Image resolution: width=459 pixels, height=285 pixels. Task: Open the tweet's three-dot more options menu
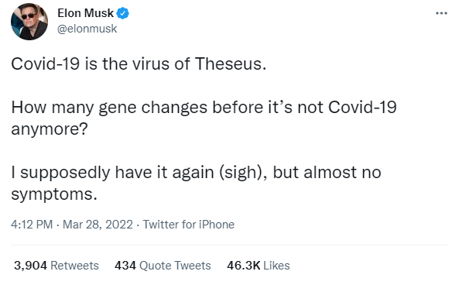441,13
